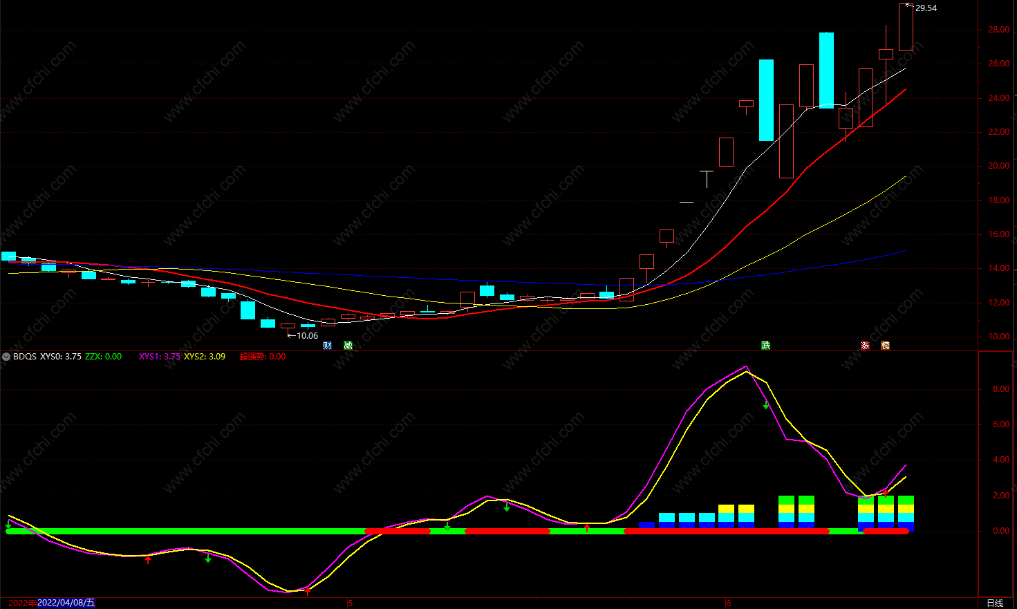
Task: Click the highlighted date 2022/04/08/五
Action: tap(66, 603)
